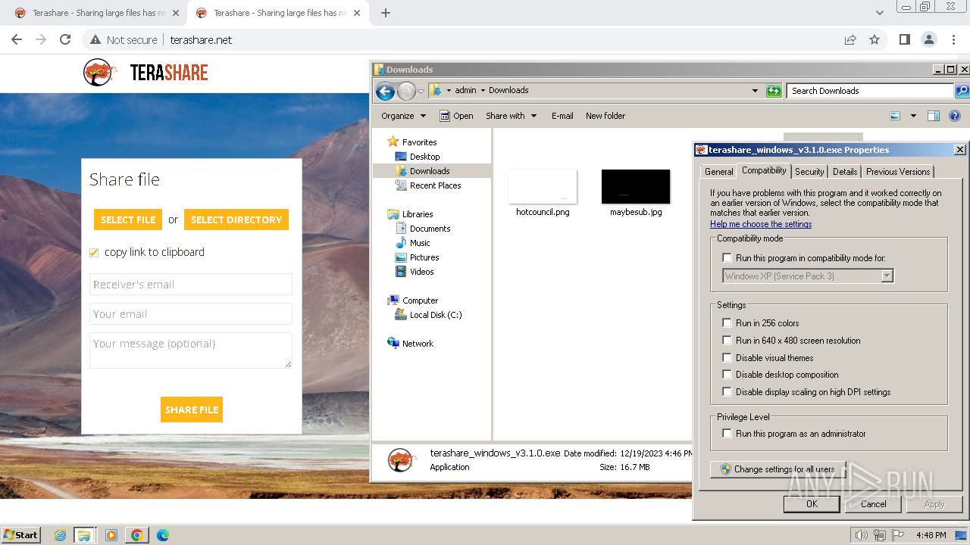Viewport: 970px width, 545px height.
Task: Check Run in 256 colors
Action: click(727, 322)
